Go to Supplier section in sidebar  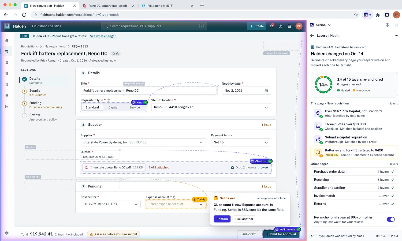click(x=43, y=93)
